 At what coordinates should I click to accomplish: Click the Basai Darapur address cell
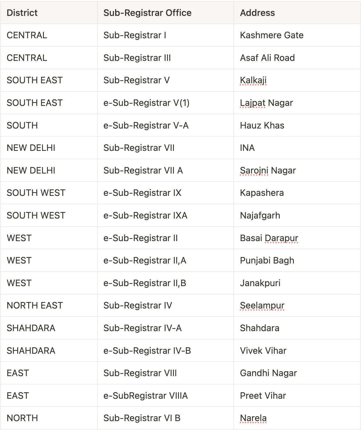coord(269,238)
